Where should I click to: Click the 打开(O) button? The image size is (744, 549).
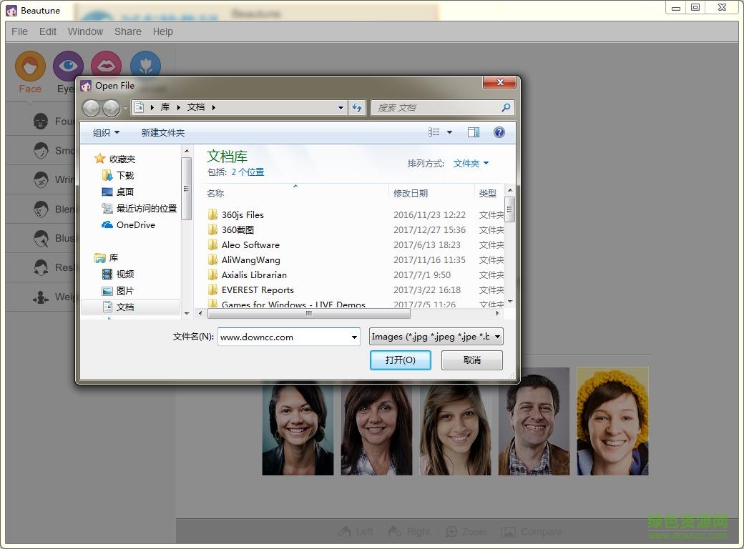tap(400, 360)
